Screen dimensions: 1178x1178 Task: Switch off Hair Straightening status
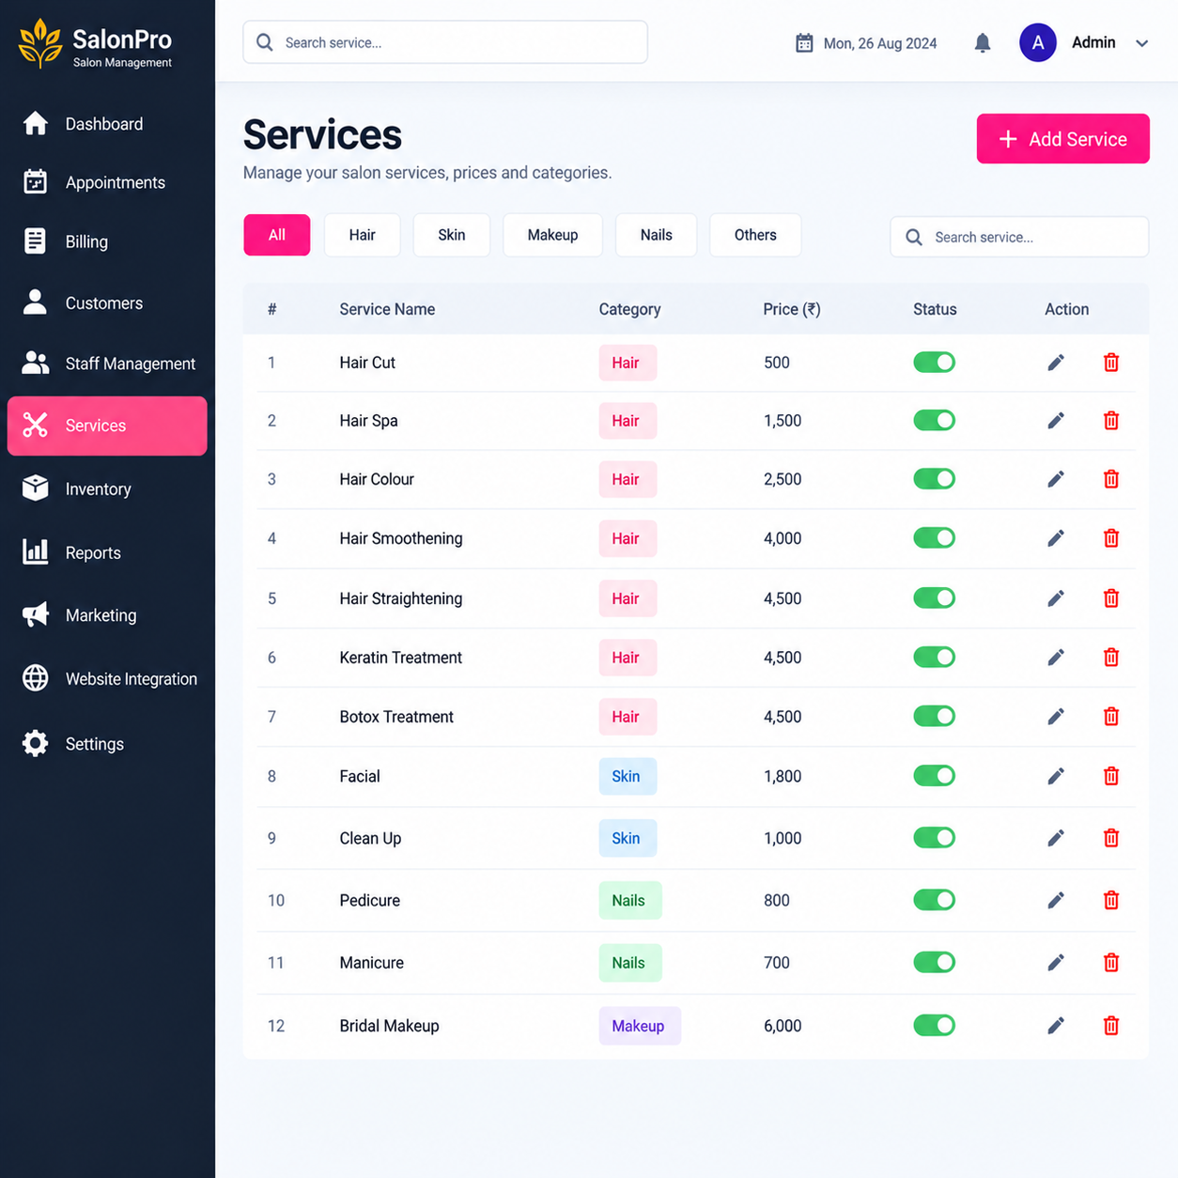coord(934,598)
